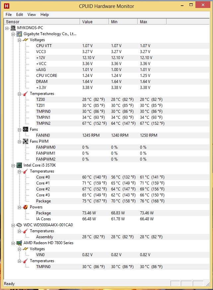Open the View menu

tap(32, 15)
